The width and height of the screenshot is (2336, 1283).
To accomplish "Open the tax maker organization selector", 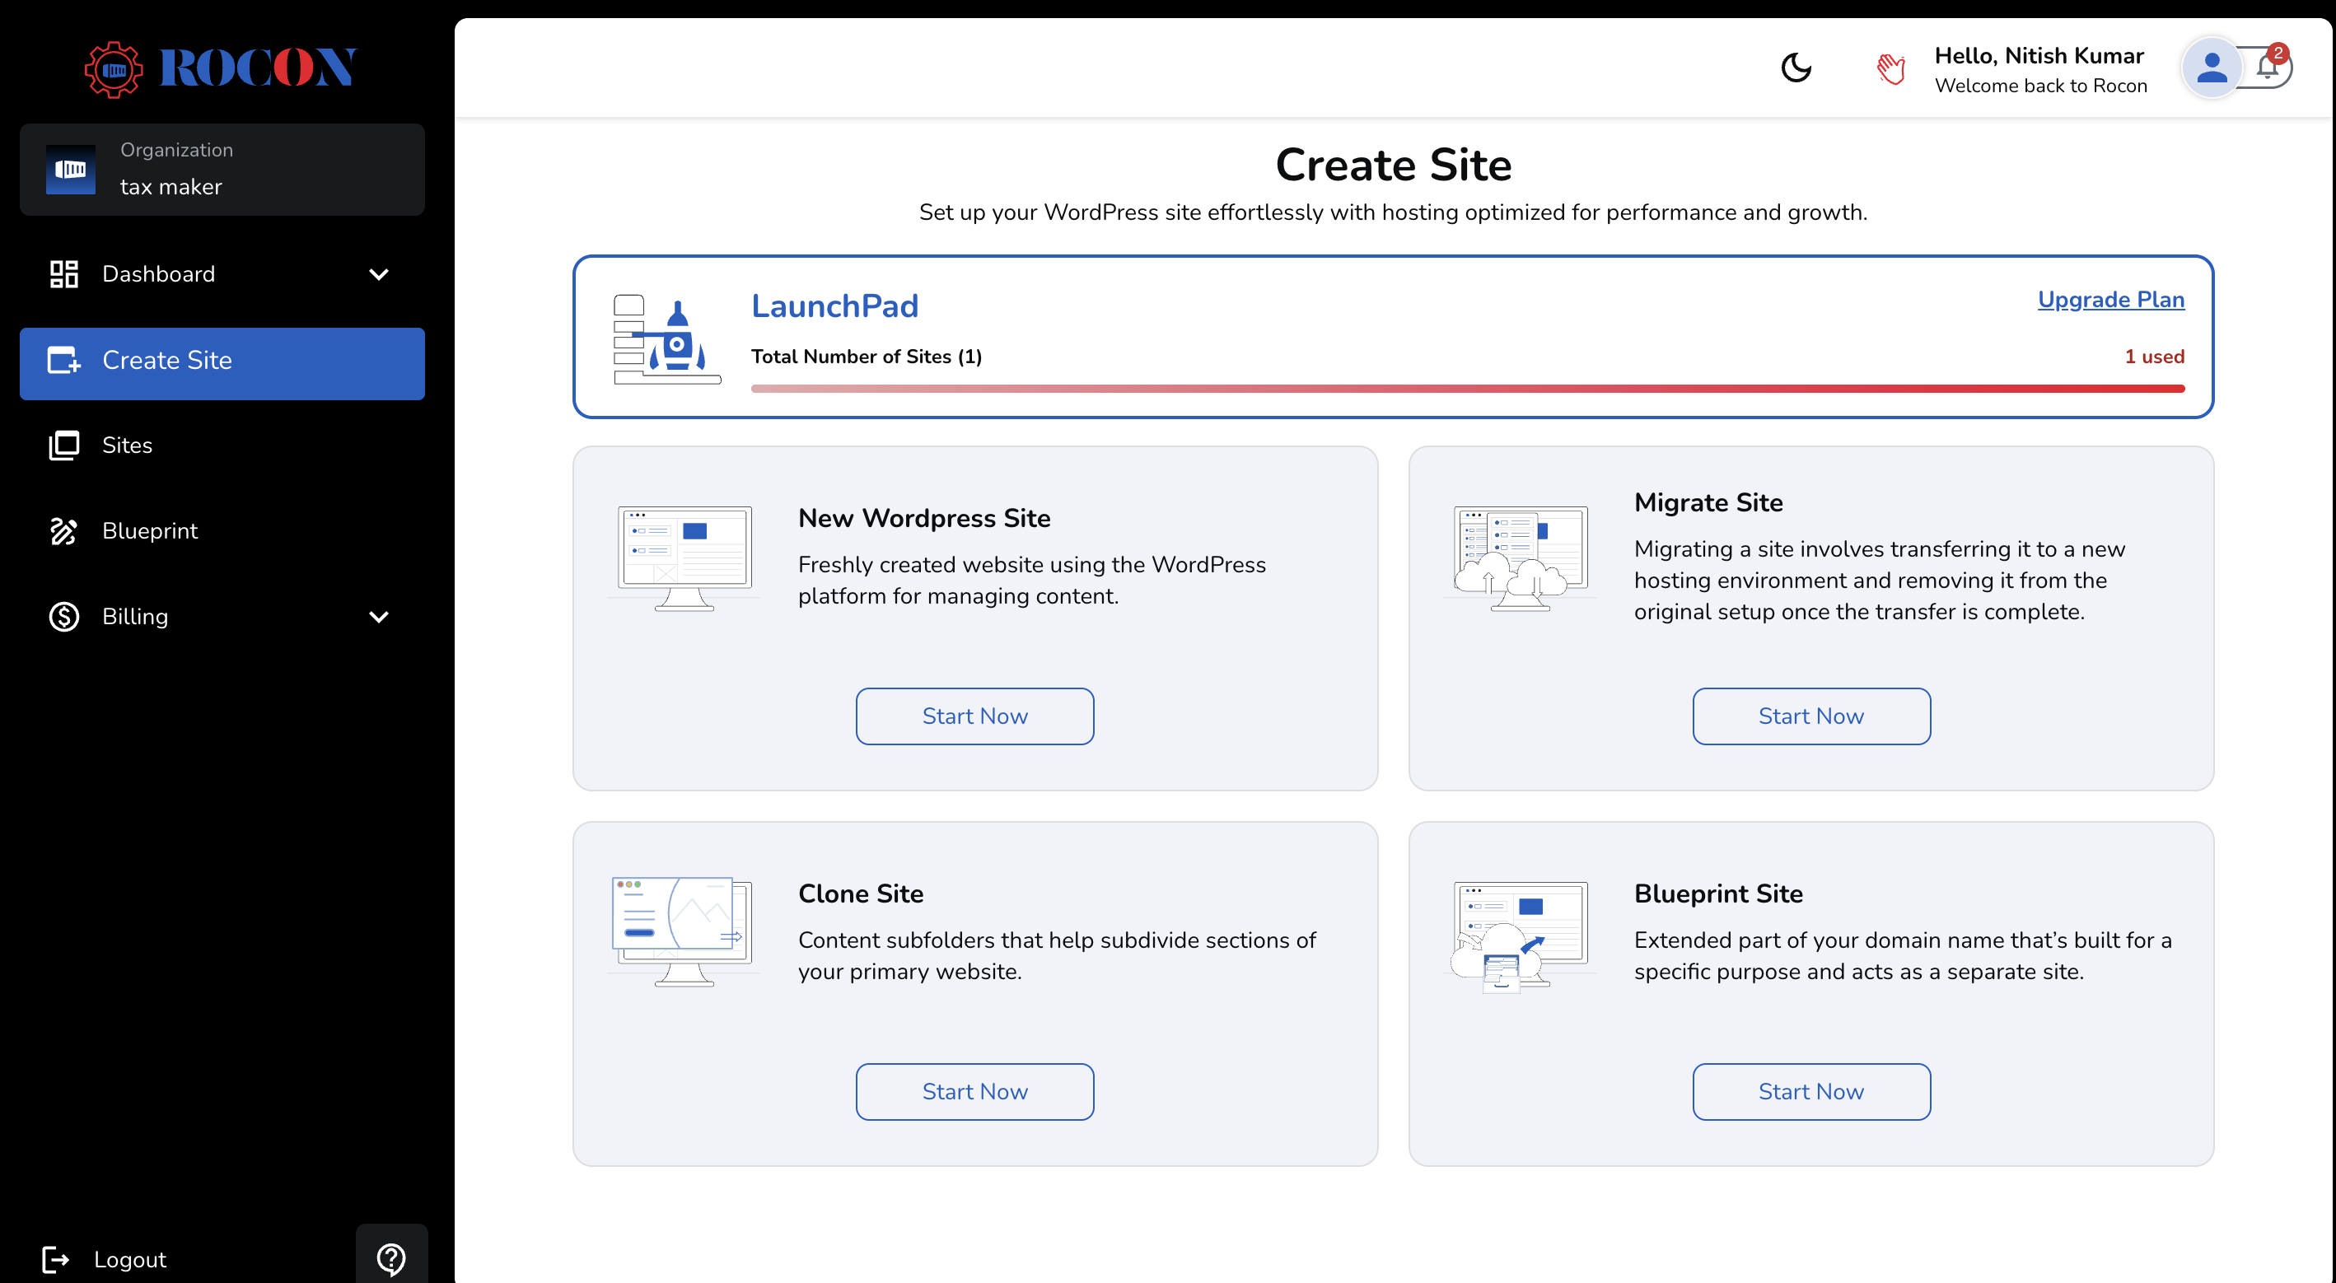I will click(222, 170).
